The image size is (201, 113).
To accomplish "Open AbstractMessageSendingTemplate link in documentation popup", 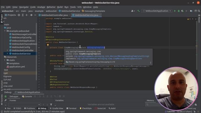I will click(111, 56).
